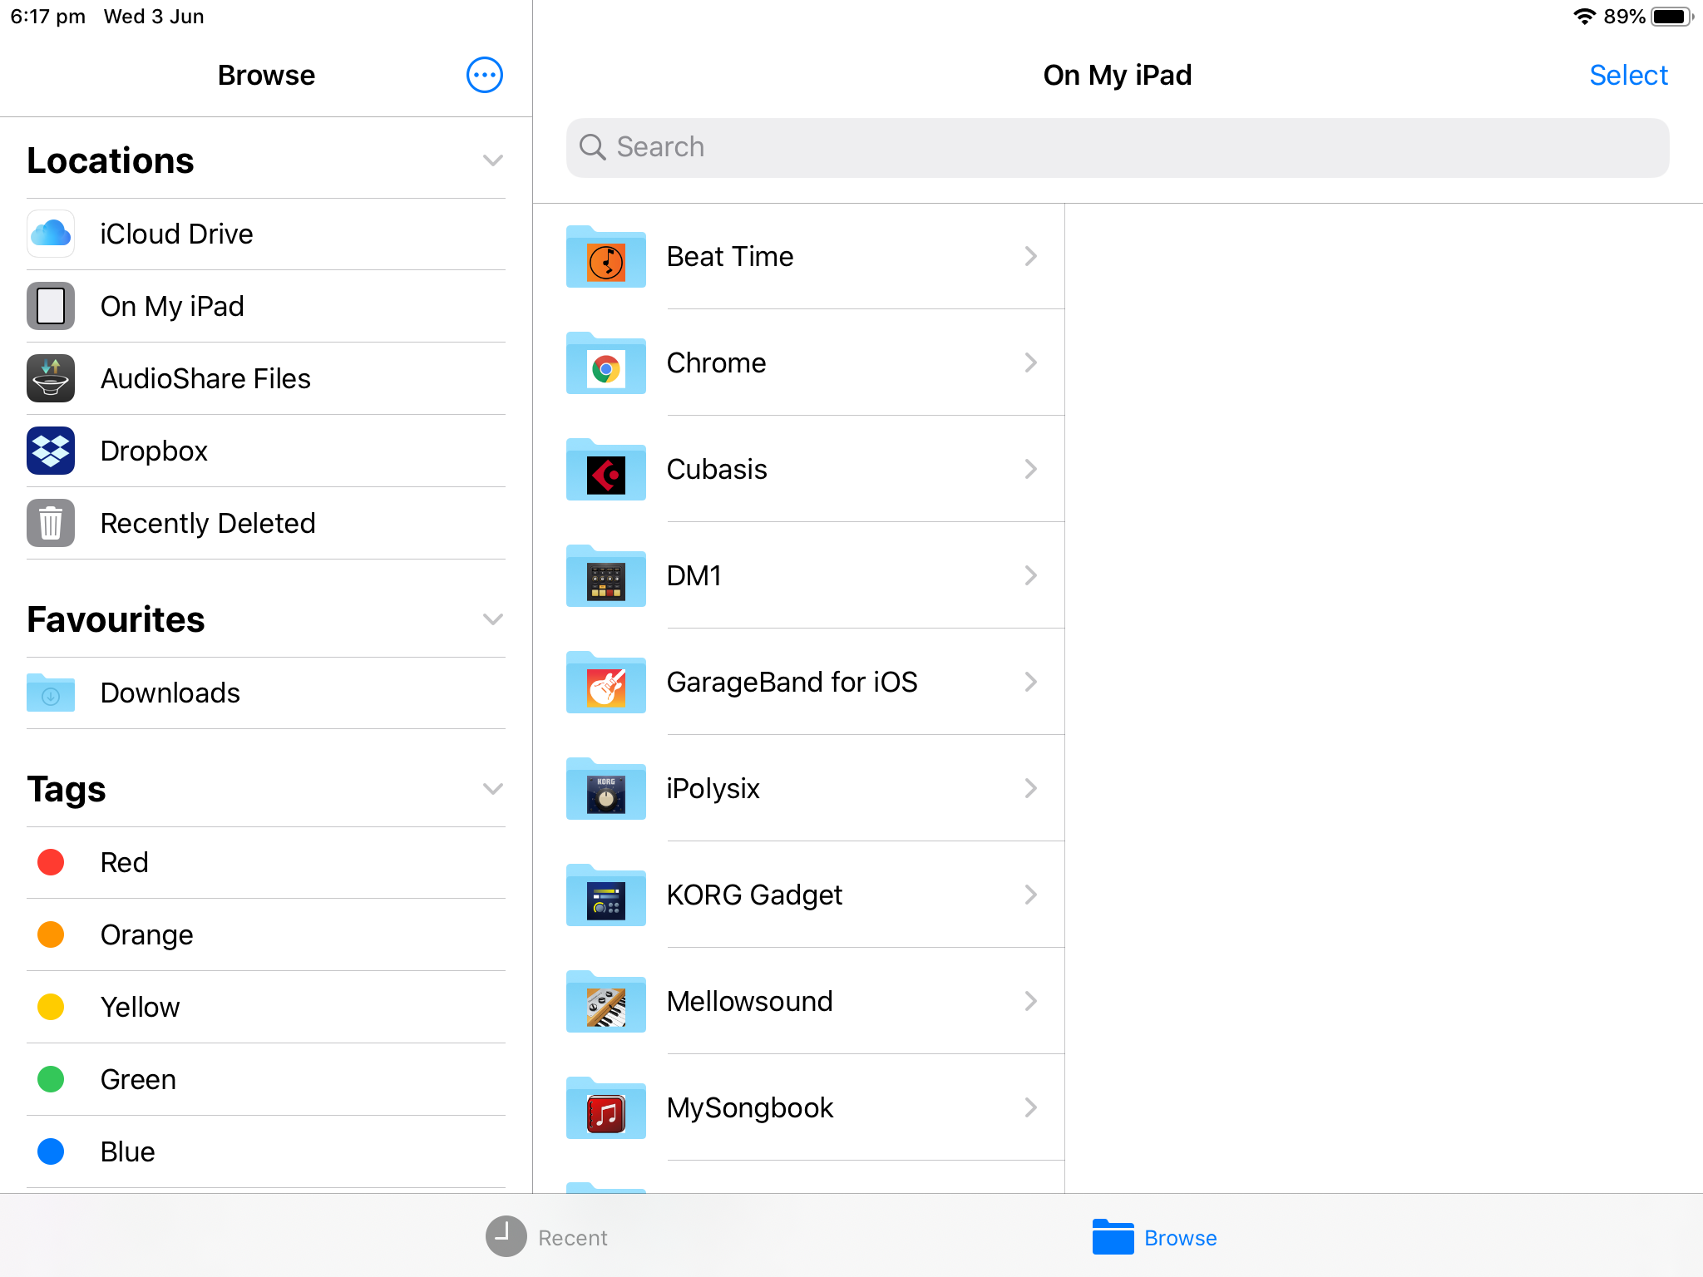Image resolution: width=1703 pixels, height=1277 pixels.
Task: Open the KORG Gadget folder icon
Action: point(606,895)
